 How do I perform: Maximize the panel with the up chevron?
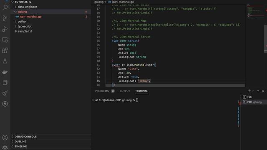click(258, 91)
